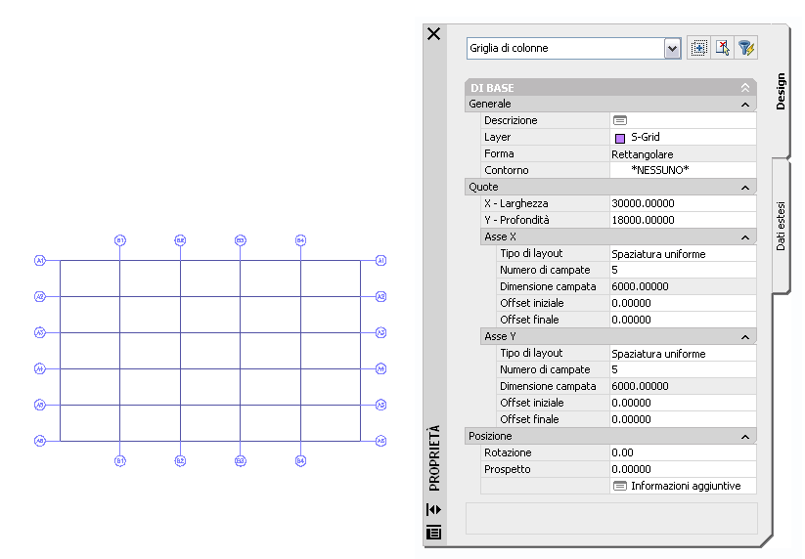The image size is (805, 559).
Task: Click the Prospetto value 0.00000
Action: click(x=683, y=469)
